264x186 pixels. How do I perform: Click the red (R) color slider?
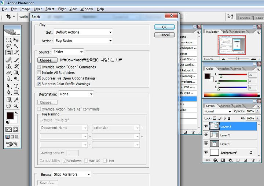pyautogui.click(x=232, y=74)
